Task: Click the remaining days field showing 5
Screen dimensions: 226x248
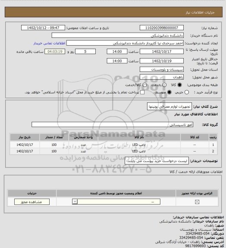Action: 85,52
